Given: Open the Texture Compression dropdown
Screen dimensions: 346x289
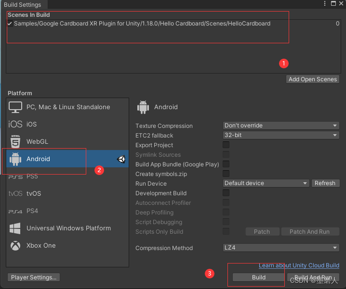Looking at the screenshot, I should (x=281, y=126).
